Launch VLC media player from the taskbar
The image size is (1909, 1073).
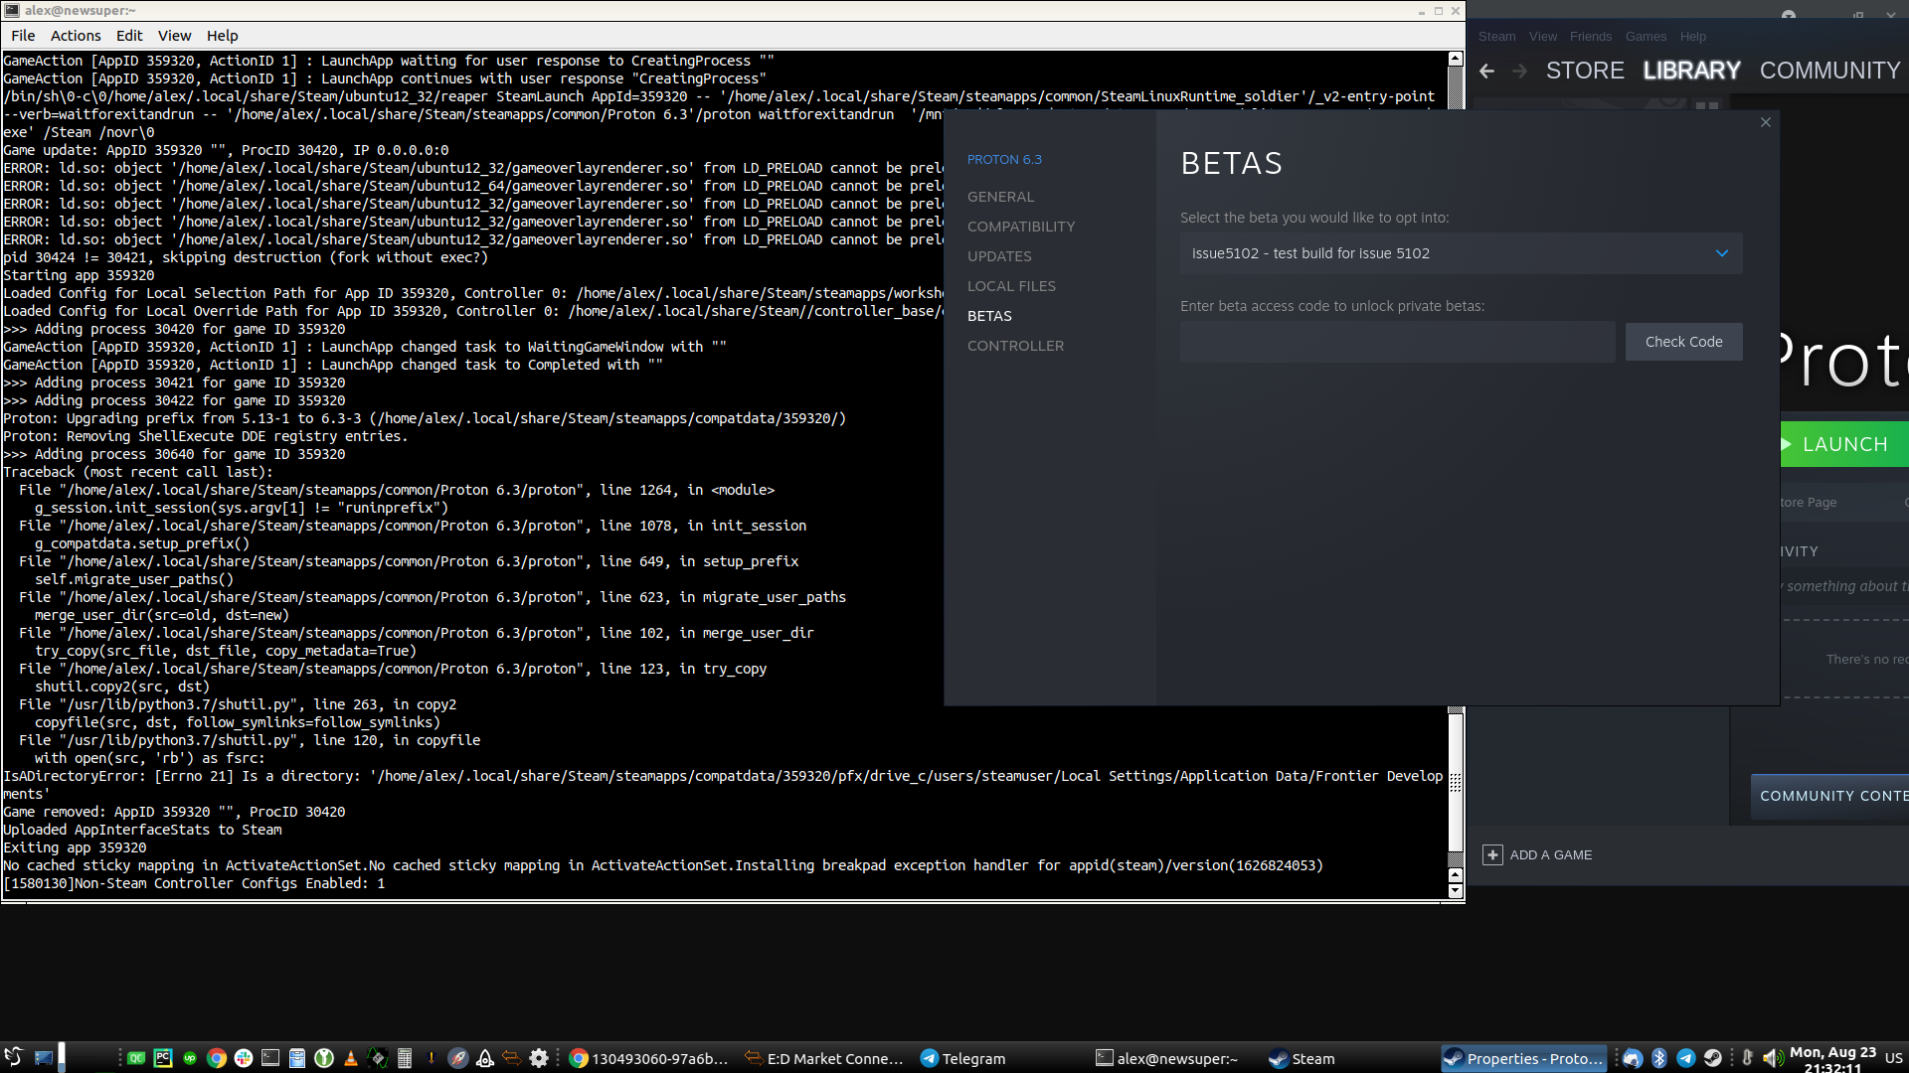click(x=350, y=1058)
